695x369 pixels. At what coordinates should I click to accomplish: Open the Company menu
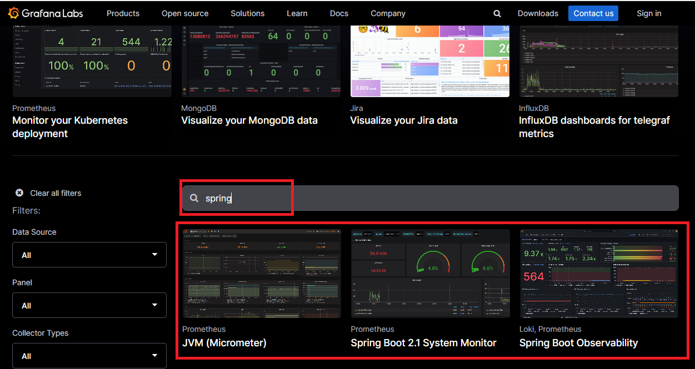pos(388,13)
